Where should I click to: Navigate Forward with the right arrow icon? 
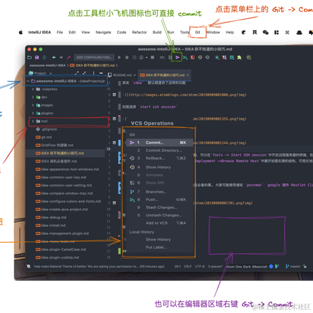point(61,57)
